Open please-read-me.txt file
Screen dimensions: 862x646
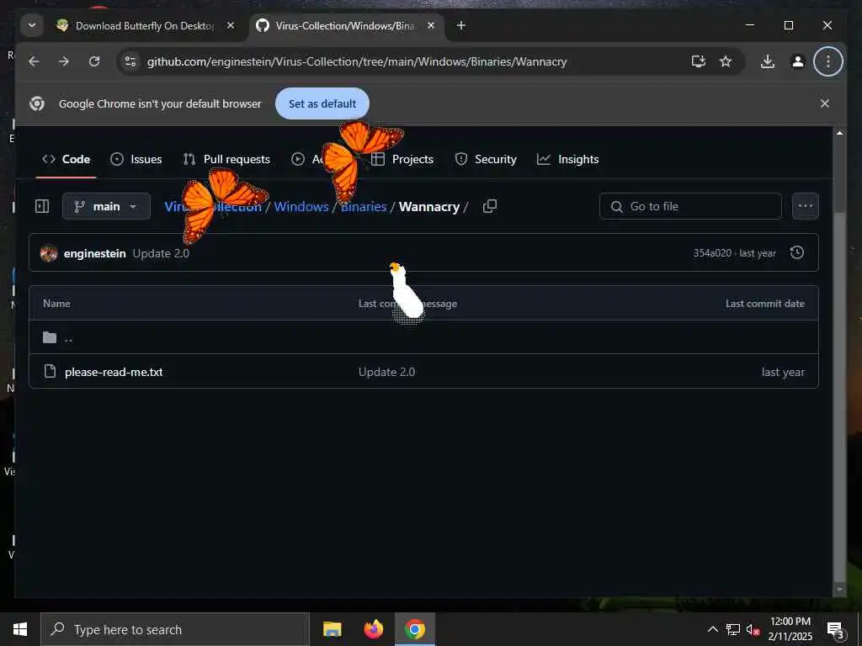[x=114, y=372]
